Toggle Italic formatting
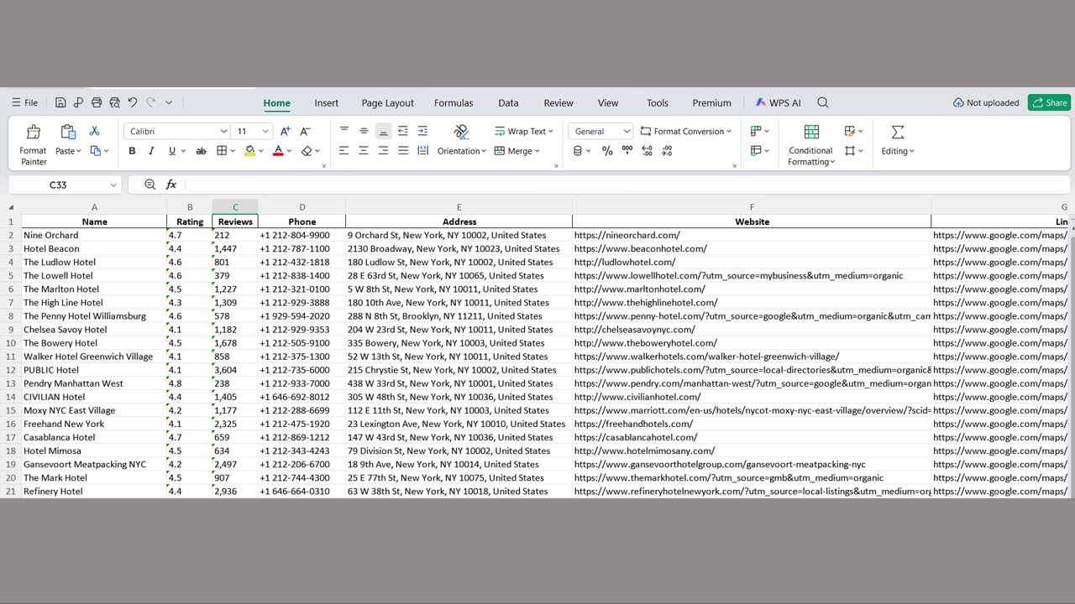This screenshot has width=1075, height=604. pos(151,151)
